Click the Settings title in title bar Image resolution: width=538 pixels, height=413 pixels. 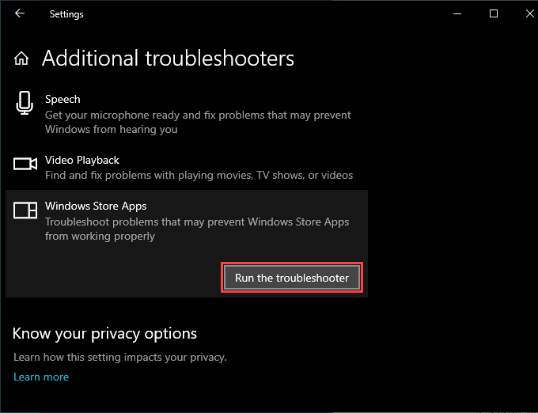[66, 14]
